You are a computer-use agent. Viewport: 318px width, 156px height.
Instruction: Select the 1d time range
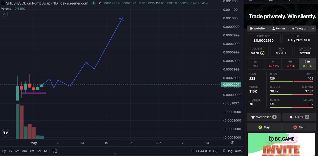[45, 151]
